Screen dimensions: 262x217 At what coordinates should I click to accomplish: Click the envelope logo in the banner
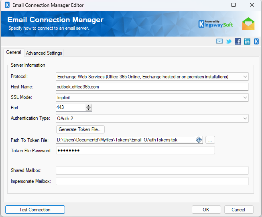point(248,24)
